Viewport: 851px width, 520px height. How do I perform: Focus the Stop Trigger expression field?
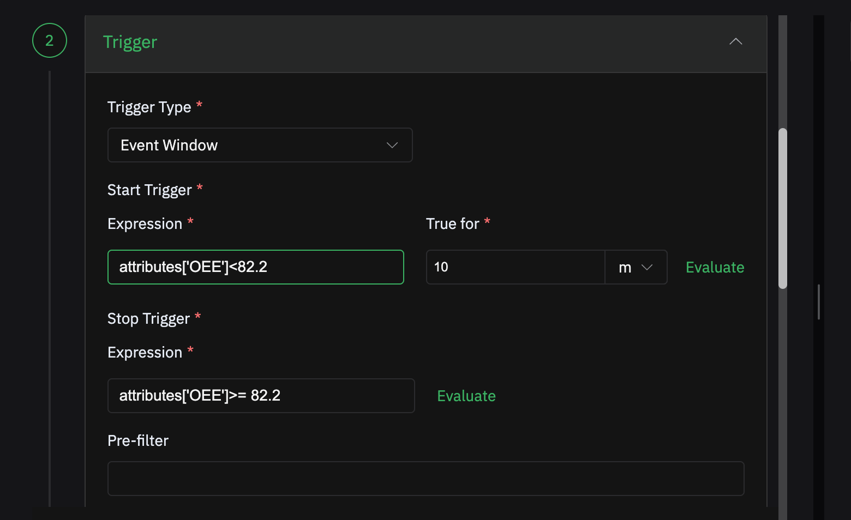261,396
